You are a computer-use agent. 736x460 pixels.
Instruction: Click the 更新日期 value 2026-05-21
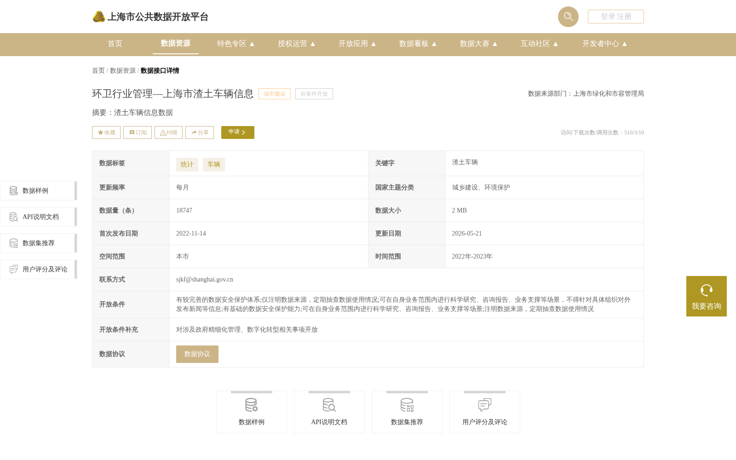467,233
